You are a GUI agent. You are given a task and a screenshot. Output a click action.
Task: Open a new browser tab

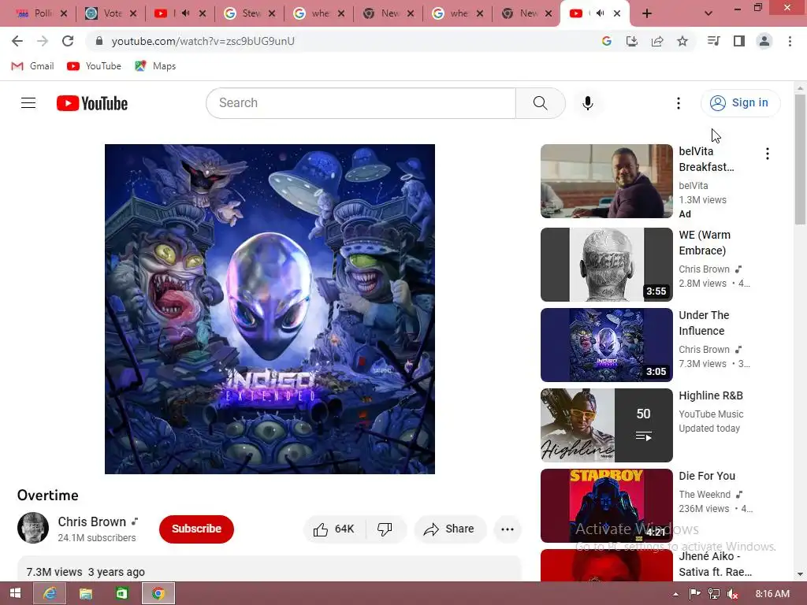pyautogui.click(x=647, y=13)
